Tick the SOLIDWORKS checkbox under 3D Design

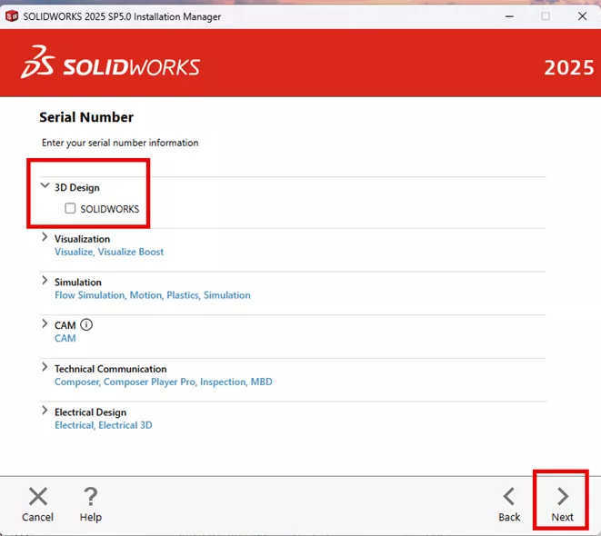pos(70,208)
